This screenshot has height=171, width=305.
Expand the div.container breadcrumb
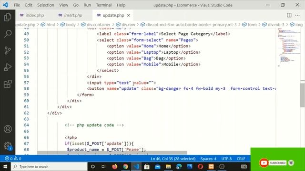(x=96, y=25)
